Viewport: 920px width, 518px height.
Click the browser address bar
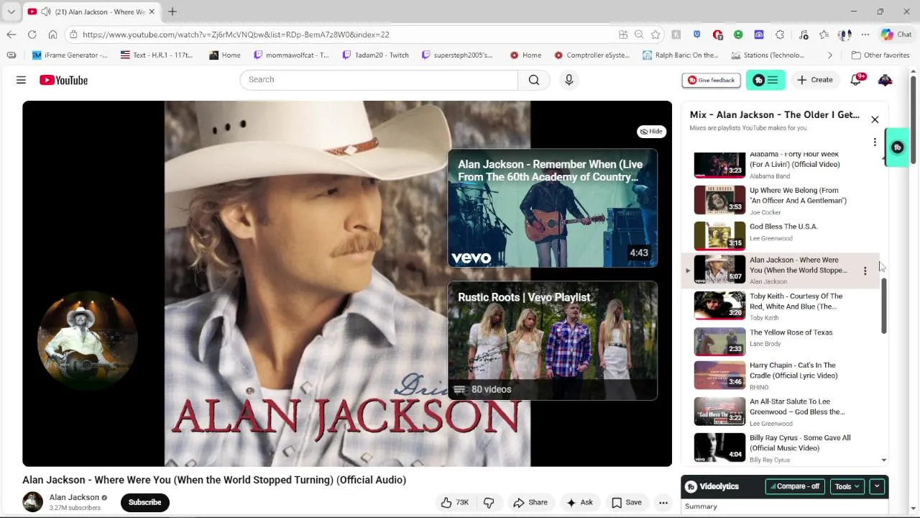345,35
